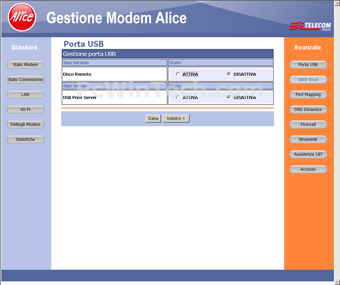This screenshot has height=285, width=340.
Task: Click the 'Porta USB' page title
Action: click(x=84, y=44)
